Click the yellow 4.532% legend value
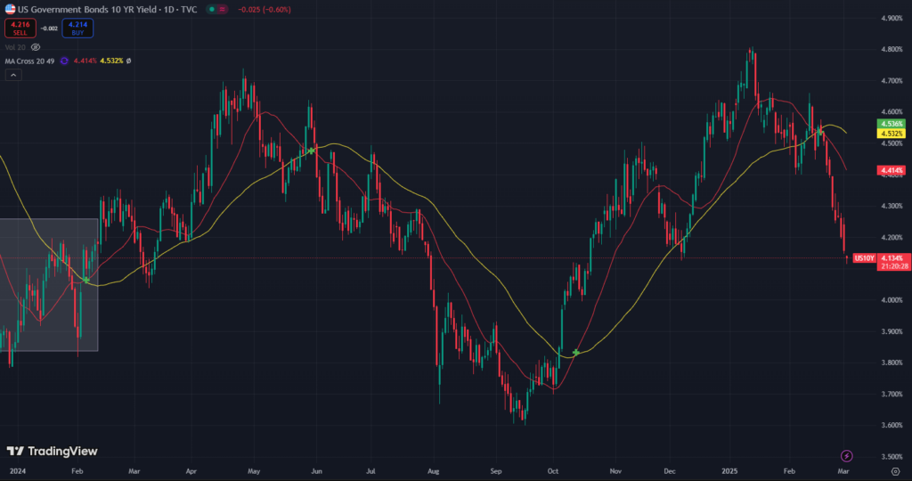This screenshot has width=912, height=481. tap(111, 61)
